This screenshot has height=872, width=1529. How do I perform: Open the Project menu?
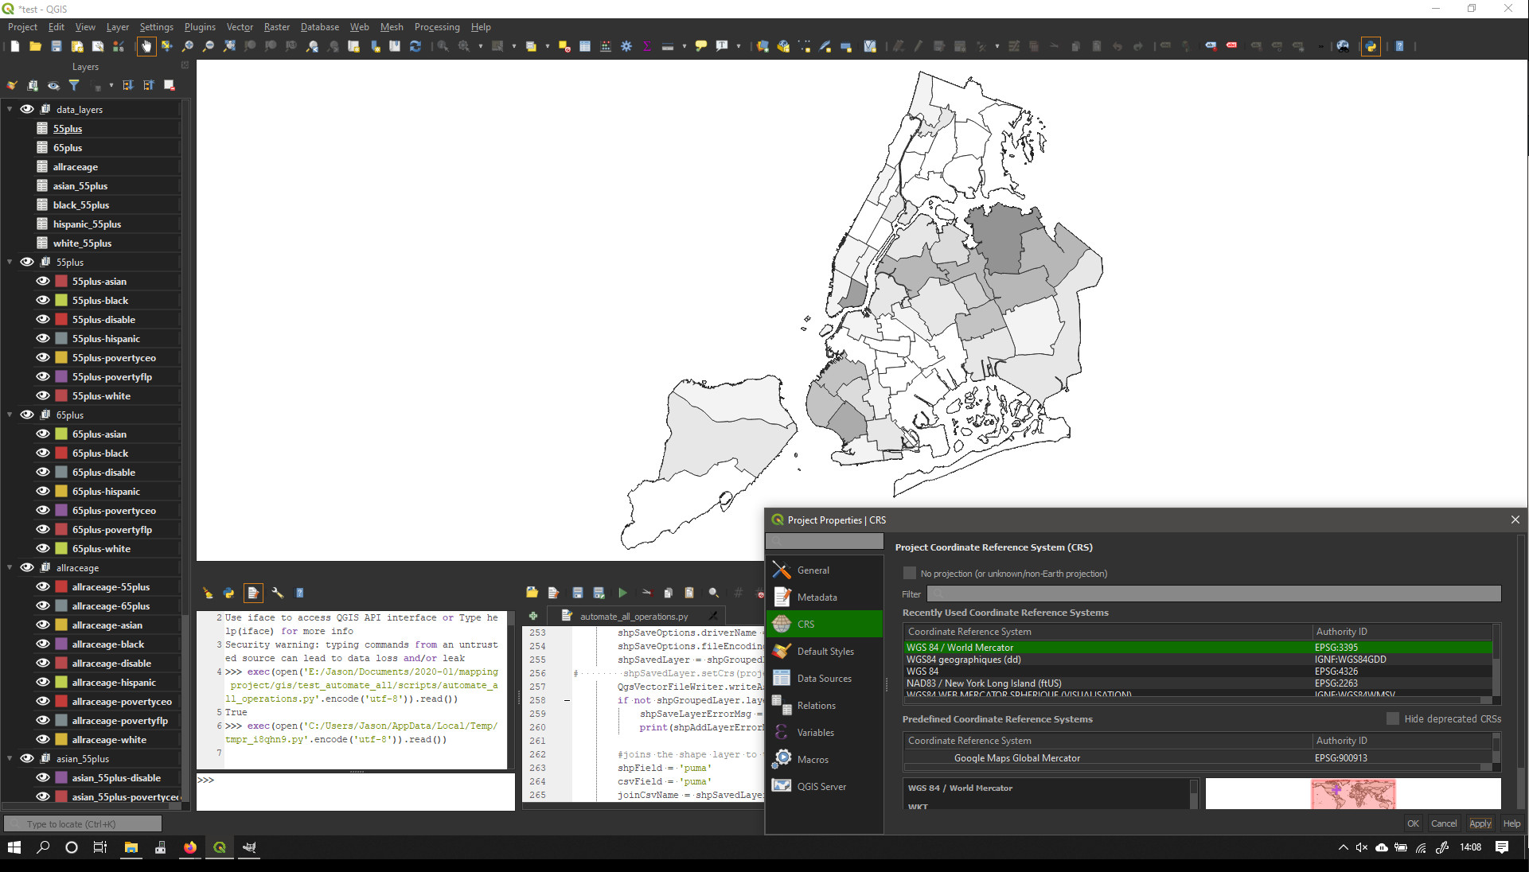click(x=22, y=27)
